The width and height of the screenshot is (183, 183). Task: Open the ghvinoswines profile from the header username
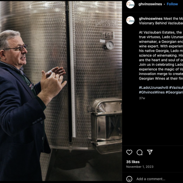click(x=150, y=4)
